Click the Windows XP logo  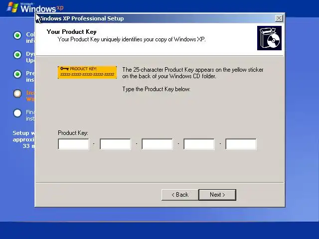[35, 8]
